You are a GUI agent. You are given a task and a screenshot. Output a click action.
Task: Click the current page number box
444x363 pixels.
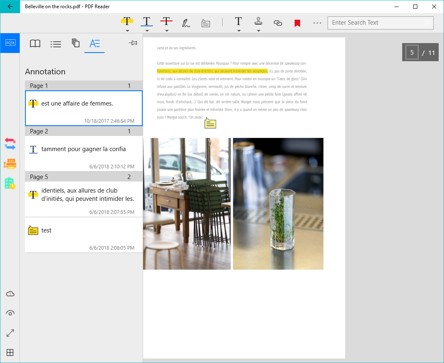coord(412,53)
